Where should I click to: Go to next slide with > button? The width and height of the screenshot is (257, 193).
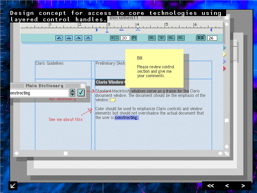[x=243, y=186]
